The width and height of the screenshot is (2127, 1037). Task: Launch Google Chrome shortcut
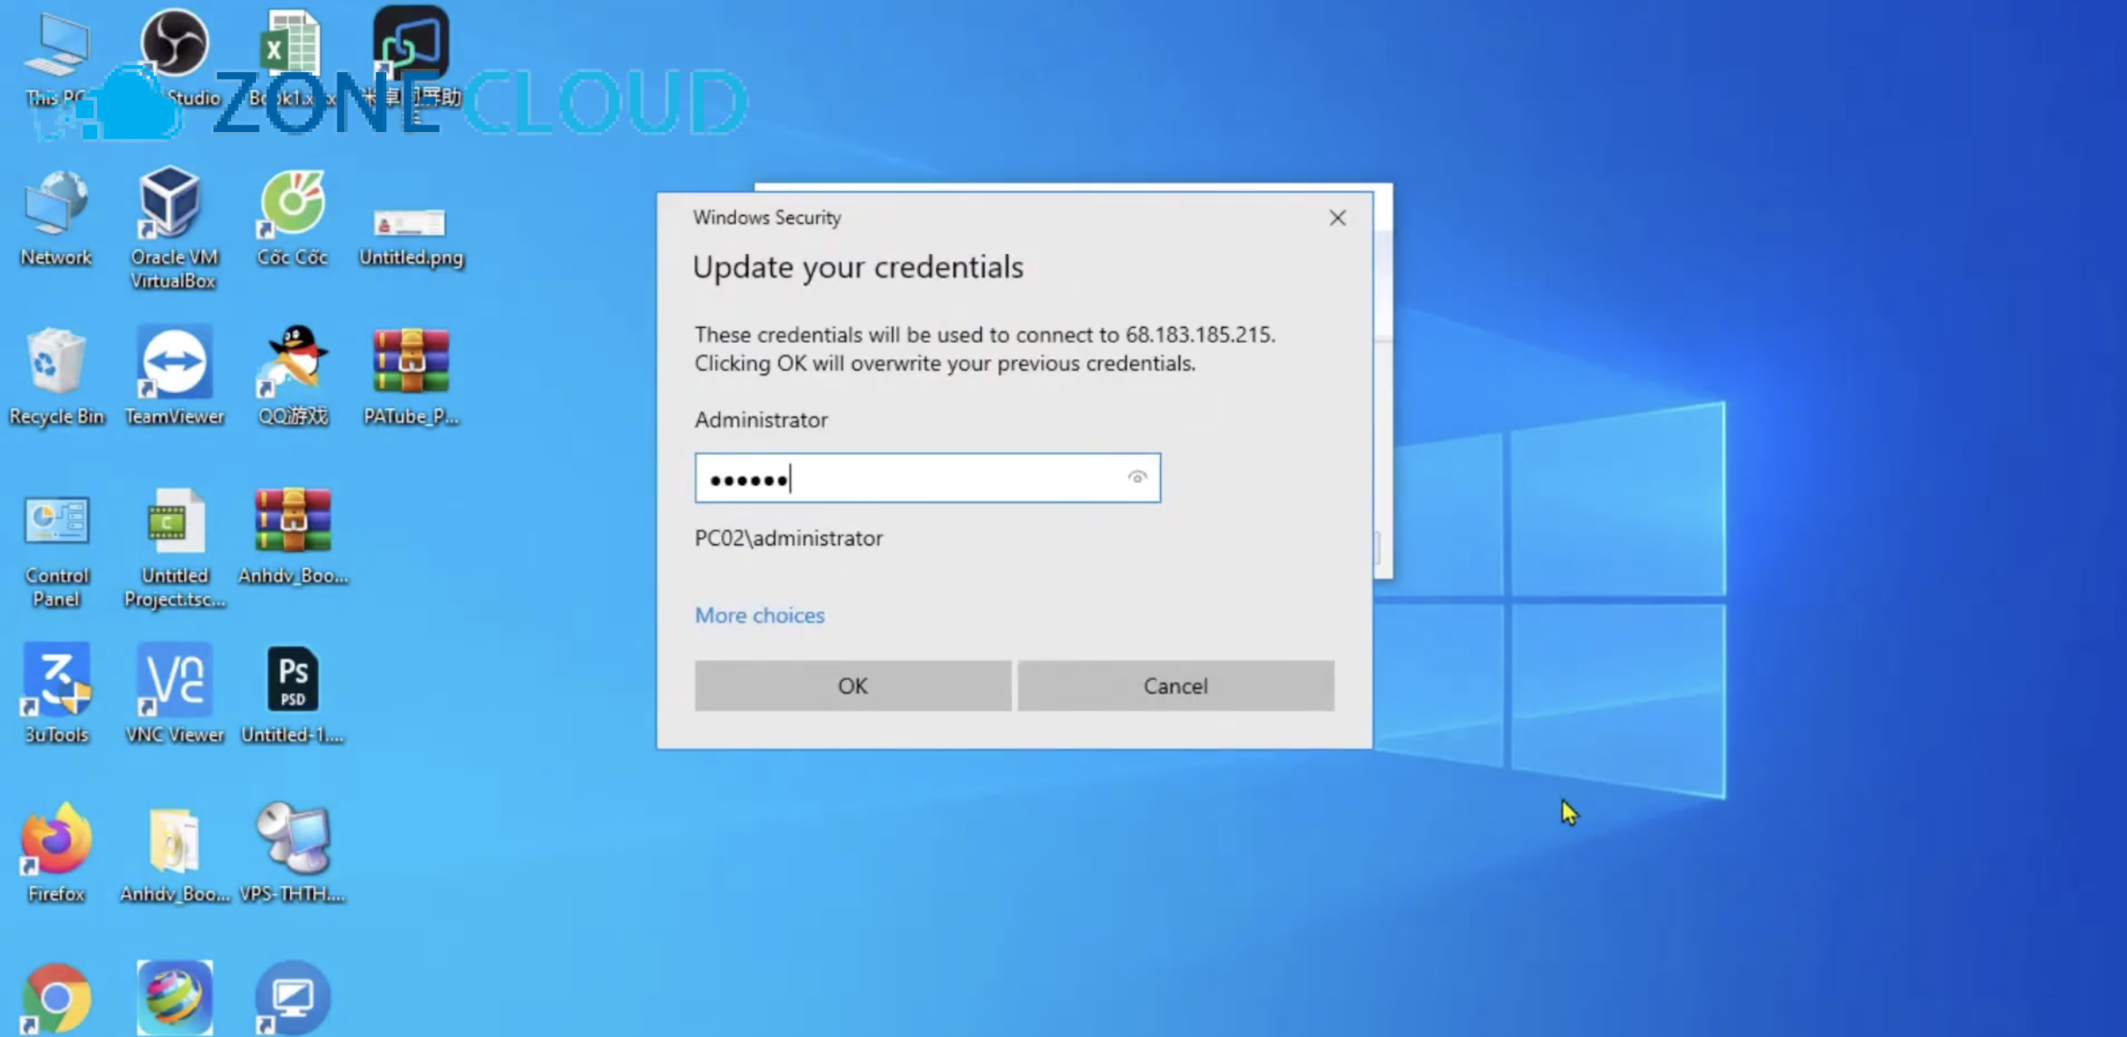click(x=56, y=998)
